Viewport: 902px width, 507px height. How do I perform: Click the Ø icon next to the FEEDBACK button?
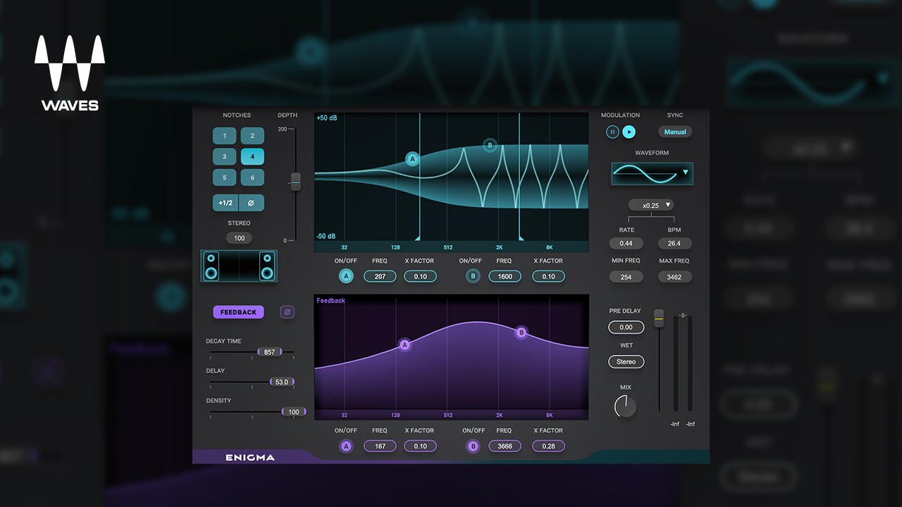[x=287, y=311]
